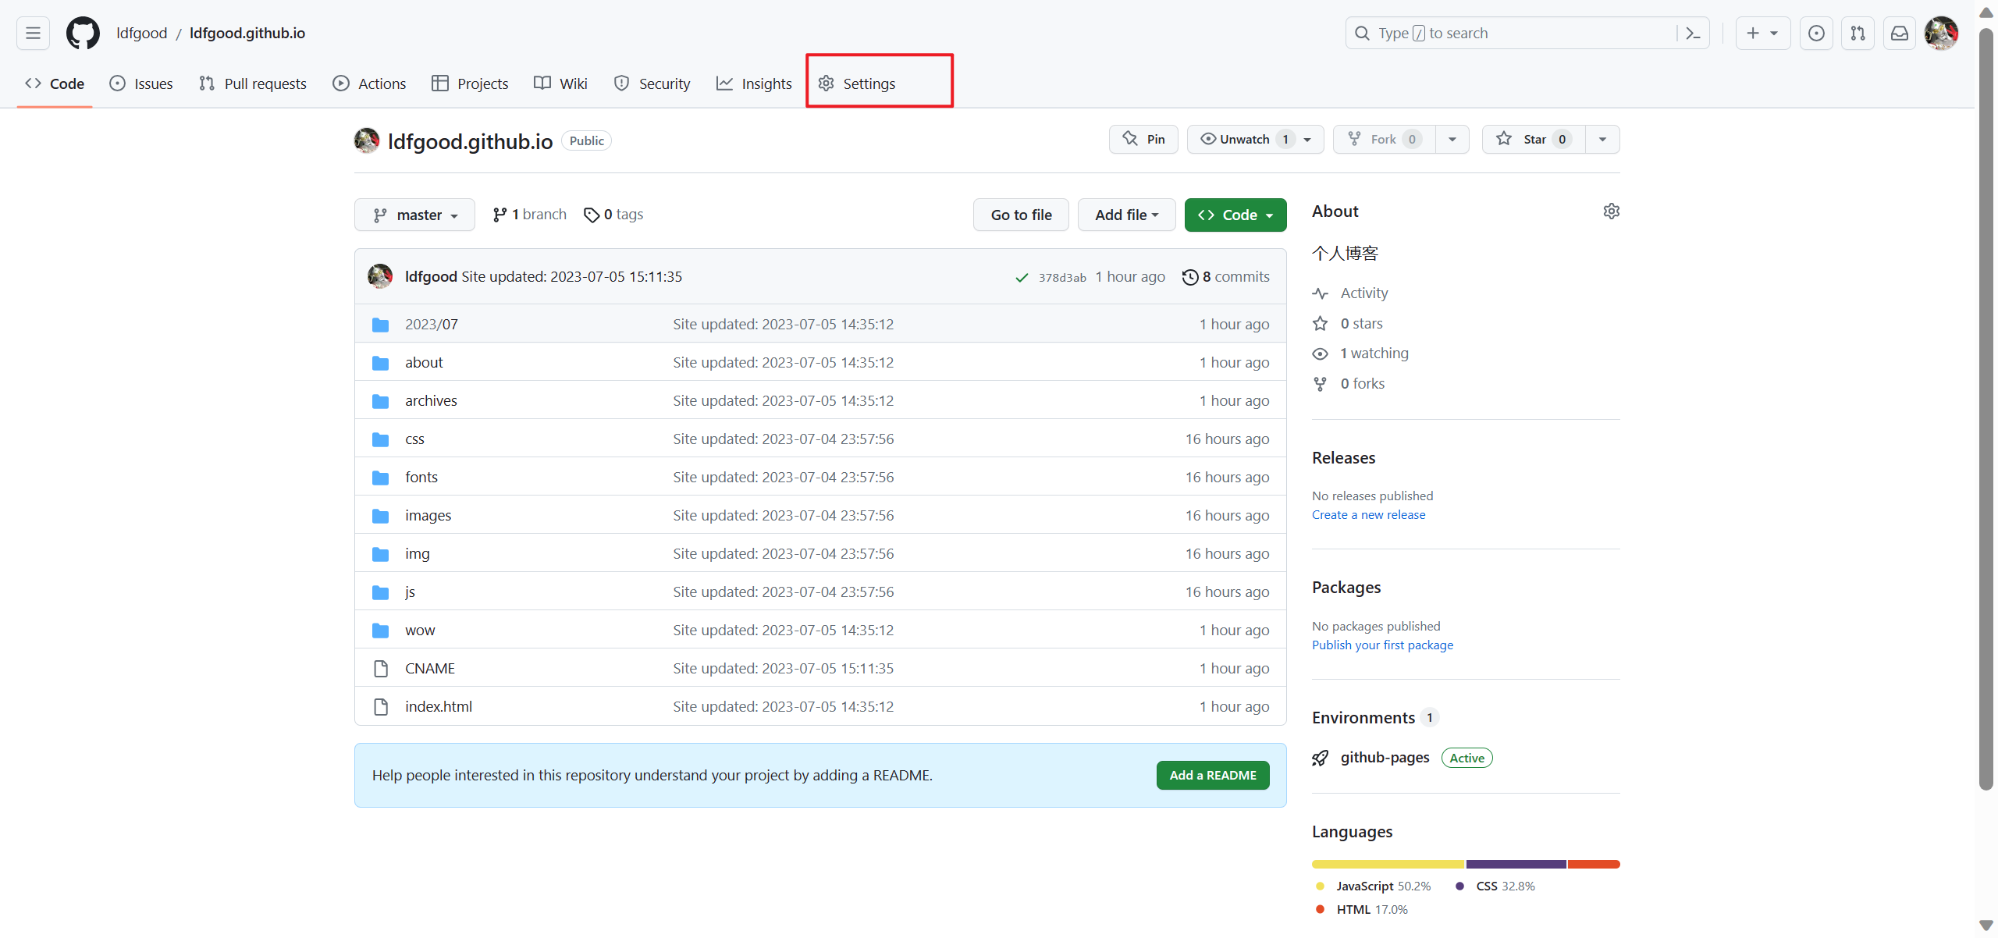Click the CSS purple language bar segment
Image resolution: width=1998 pixels, height=938 pixels.
1516,865
